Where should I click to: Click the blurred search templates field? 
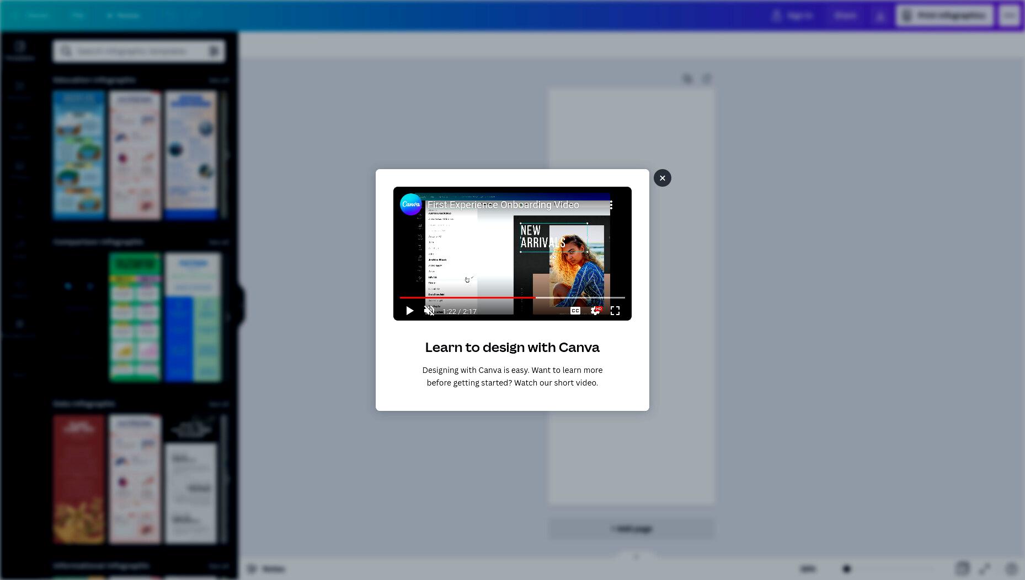pos(139,51)
